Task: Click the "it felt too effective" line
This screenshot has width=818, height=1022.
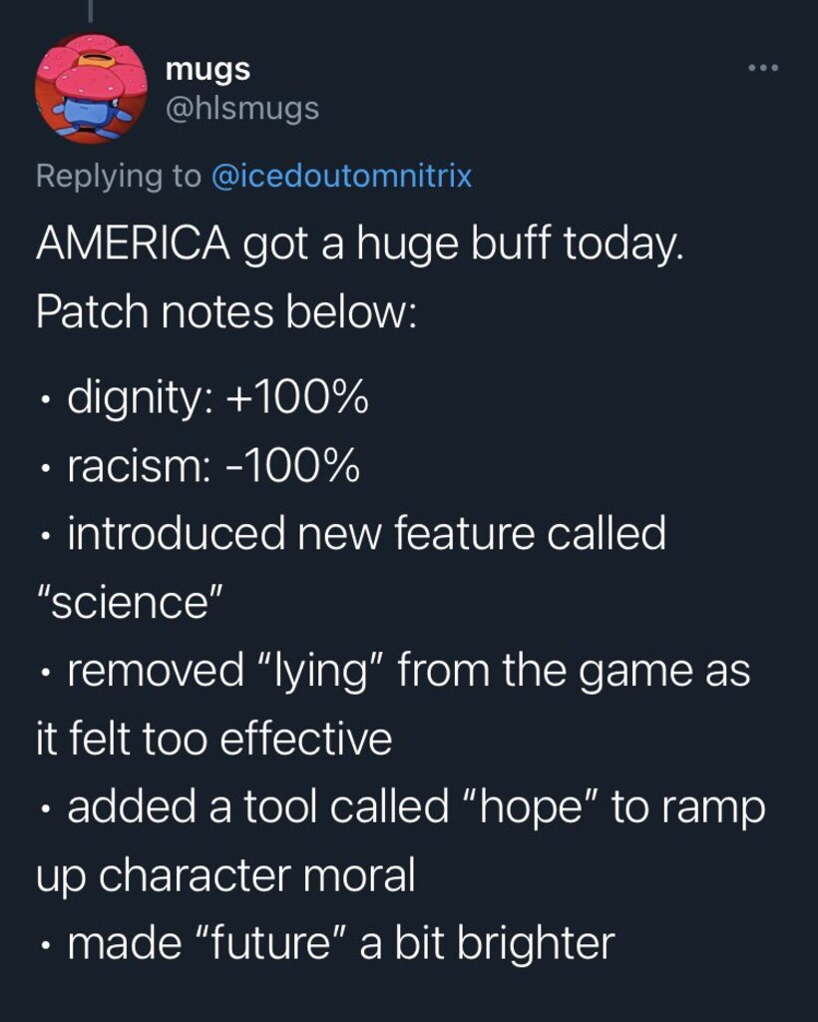Action: coord(213,740)
